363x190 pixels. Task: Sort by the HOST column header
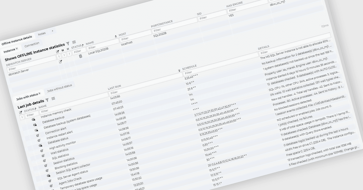pos(122,34)
